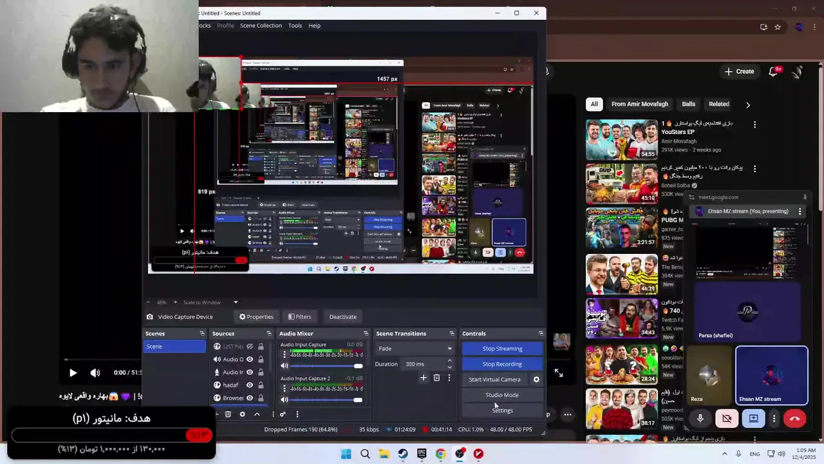
Task: Open Epic Games Launcher from taskbar
Action: click(x=422, y=454)
